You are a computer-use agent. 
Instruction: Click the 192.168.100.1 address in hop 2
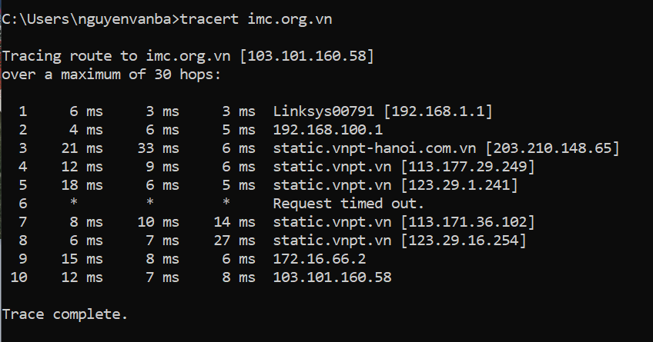click(x=328, y=130)
